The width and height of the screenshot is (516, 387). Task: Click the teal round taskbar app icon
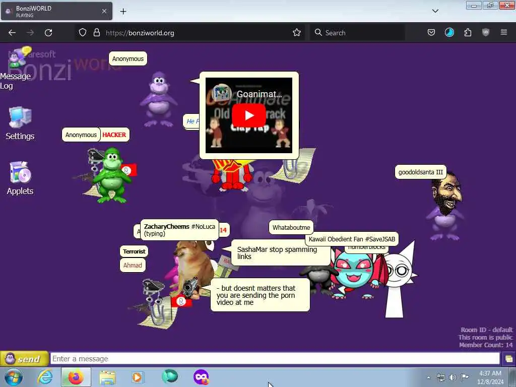[170, 376]
